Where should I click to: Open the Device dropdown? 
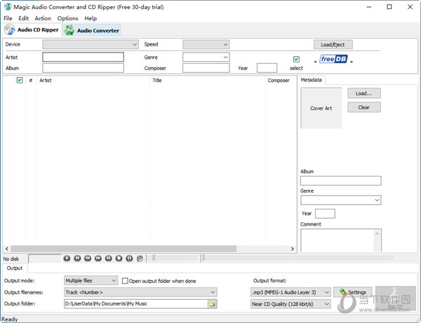click(x=91, y=45)
